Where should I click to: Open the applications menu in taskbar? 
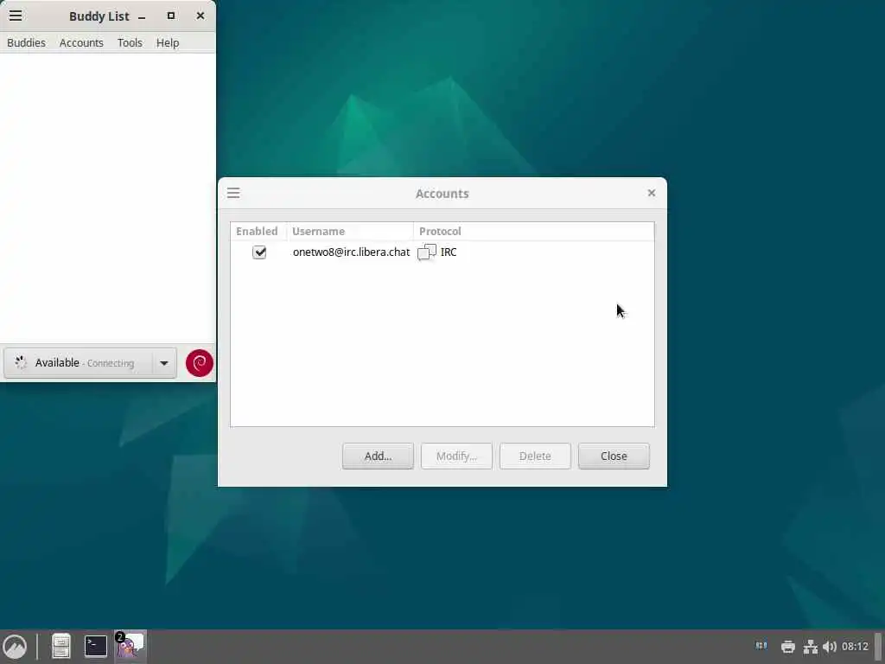[x=16, y=647]
